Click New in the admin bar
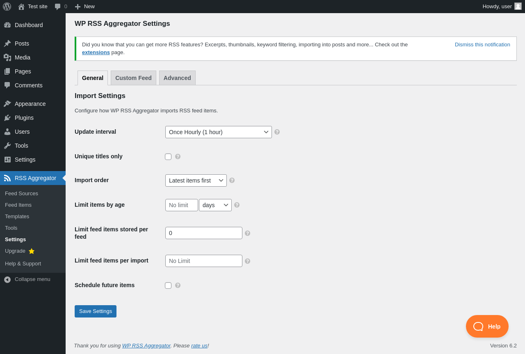The height and width of the screenshot is (354, 525). [x=89, y=7]
